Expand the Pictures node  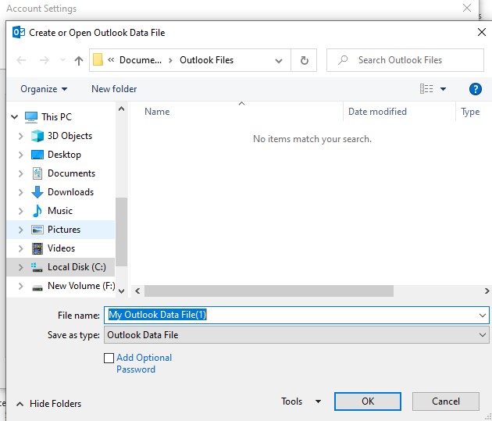pyautogui.click(x=21, y=230)
